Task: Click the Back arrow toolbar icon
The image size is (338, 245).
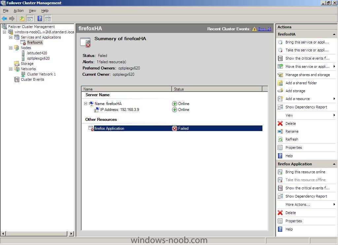Action: coord(4,18)
